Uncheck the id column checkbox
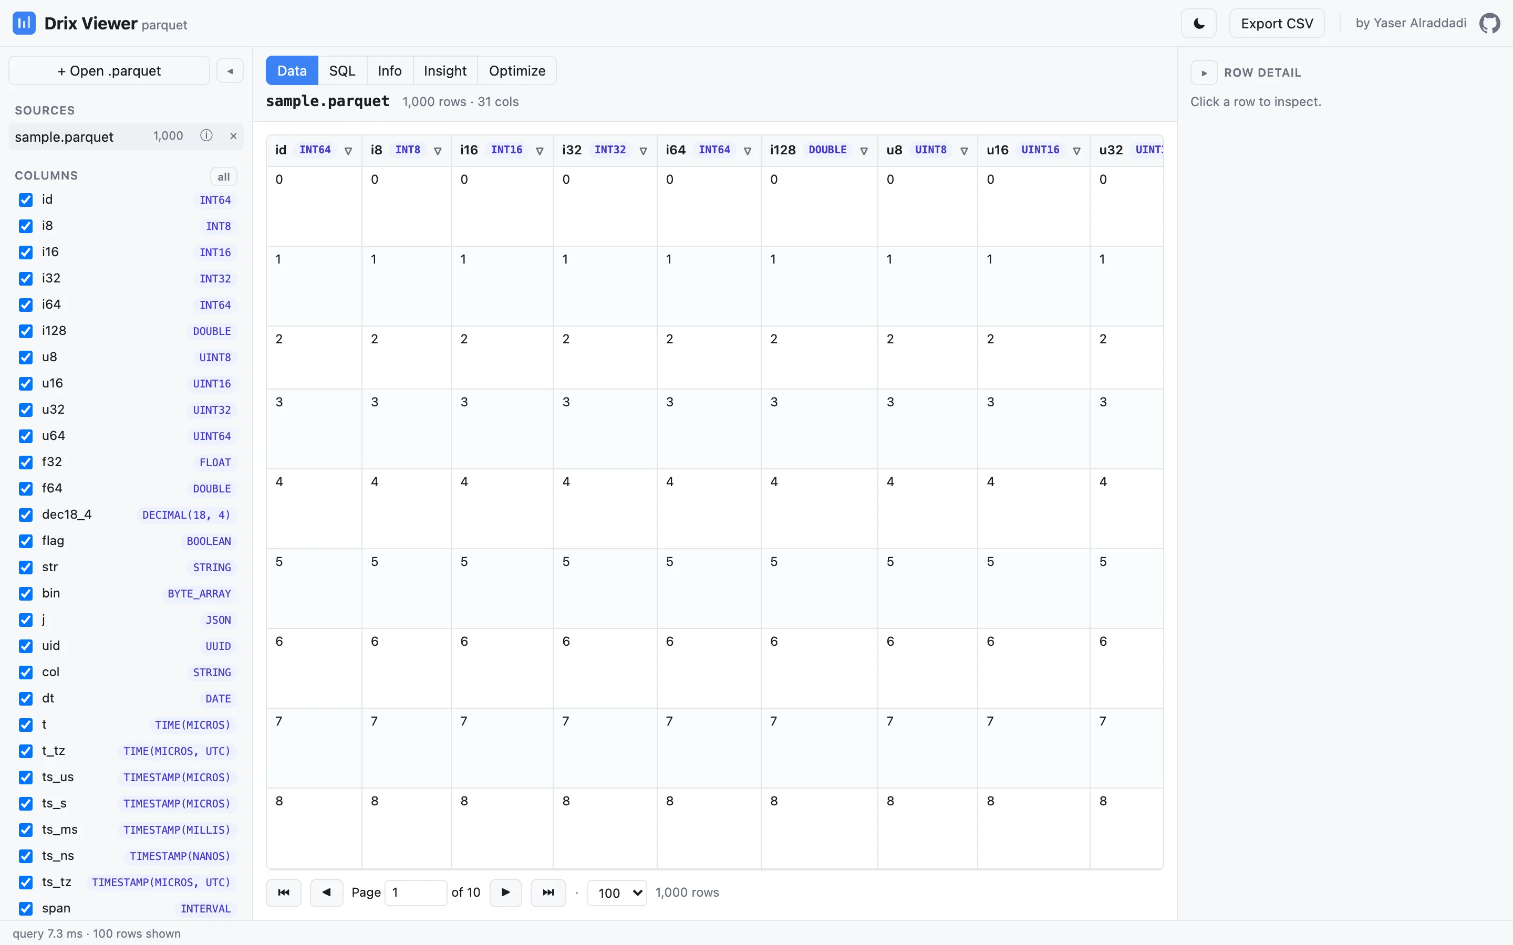The height and width of the screenshot is (945, 1513). click(x=26, y=200)
